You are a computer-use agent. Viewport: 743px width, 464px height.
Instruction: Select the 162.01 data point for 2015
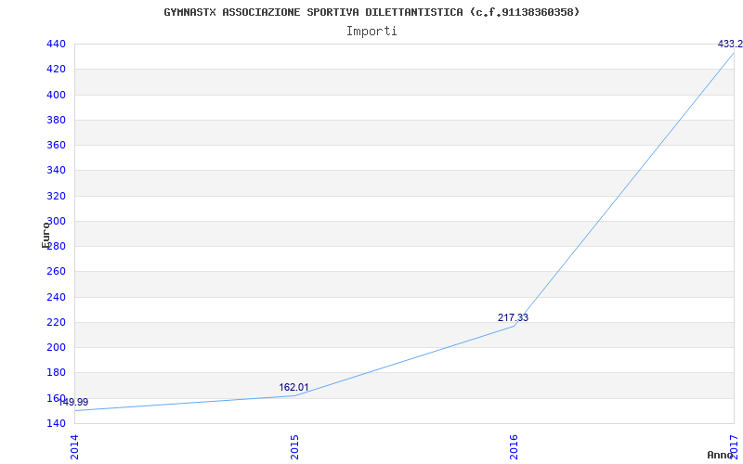coord(293,387)
